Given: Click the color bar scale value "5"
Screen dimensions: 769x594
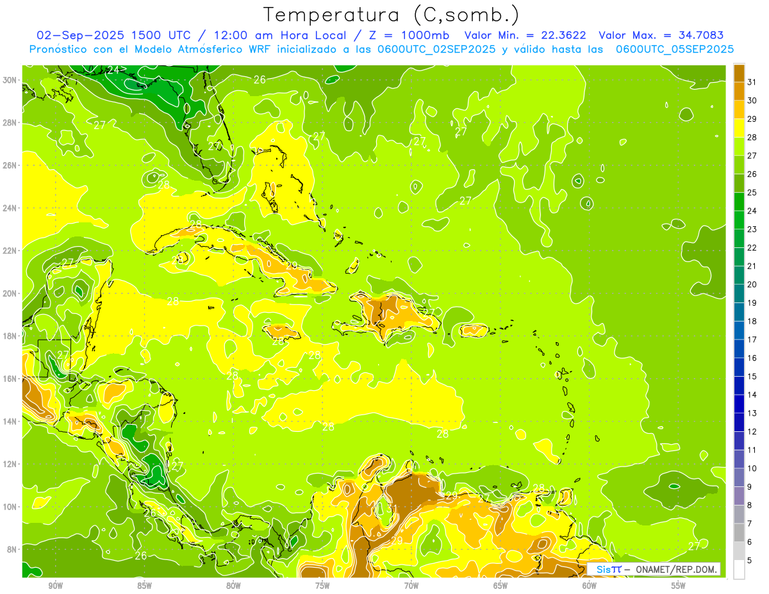Looking at the screenshot, I should (750, 560).
